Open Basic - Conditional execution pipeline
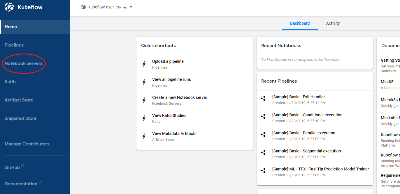The height and width of the screenshot is (194, 400). pyautogui.click(x=307, y=115)
